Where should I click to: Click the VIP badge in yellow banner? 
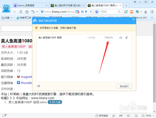coord(36,28)
